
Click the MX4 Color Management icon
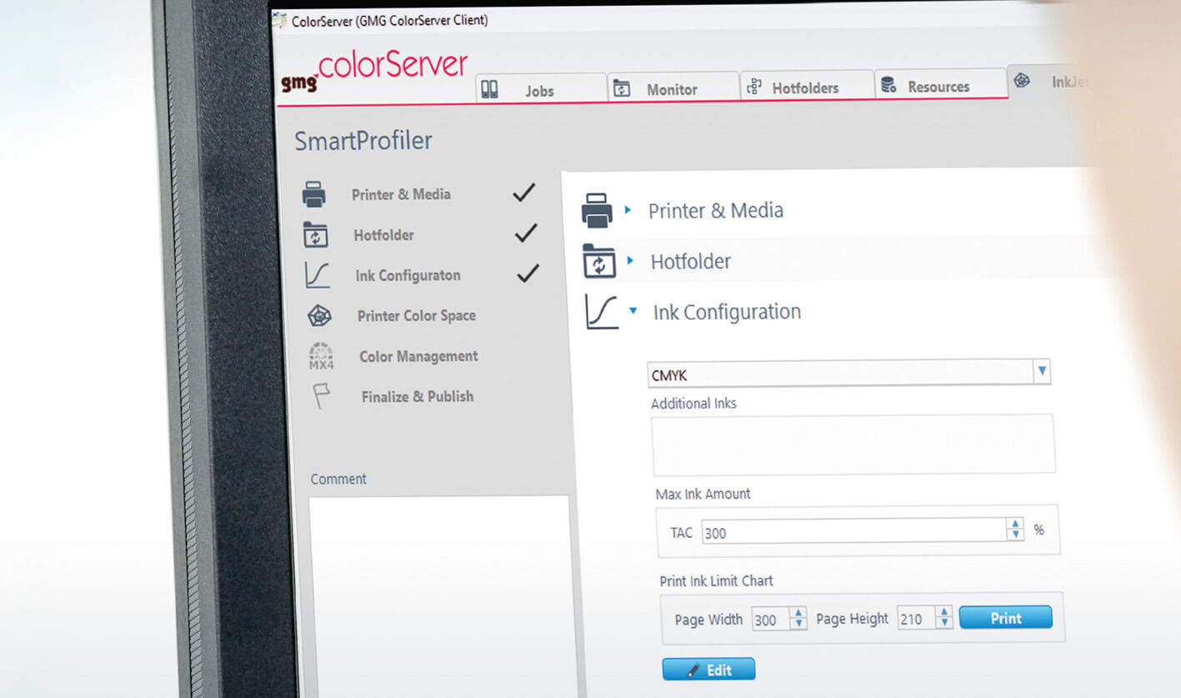[x=321, y=356]
